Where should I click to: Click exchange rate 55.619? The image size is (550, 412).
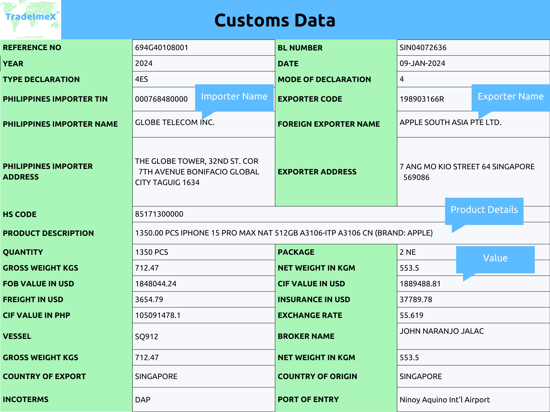(411, 315)
